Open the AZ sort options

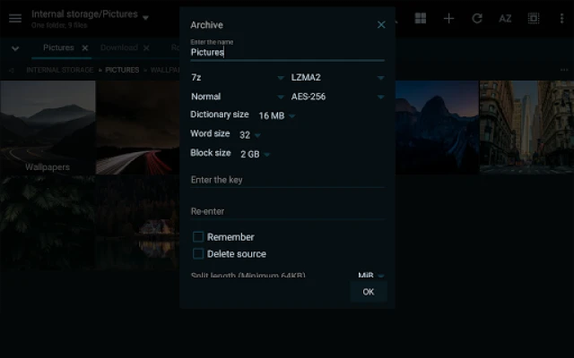pyautogui.click(x=505, y=18)
